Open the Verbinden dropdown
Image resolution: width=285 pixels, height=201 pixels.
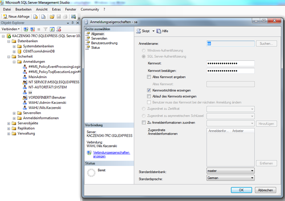pyautogui.click(x=11, y=29)
